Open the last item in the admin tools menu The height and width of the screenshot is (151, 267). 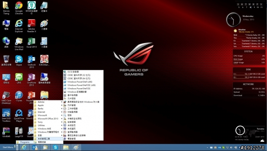coord(83,139)
